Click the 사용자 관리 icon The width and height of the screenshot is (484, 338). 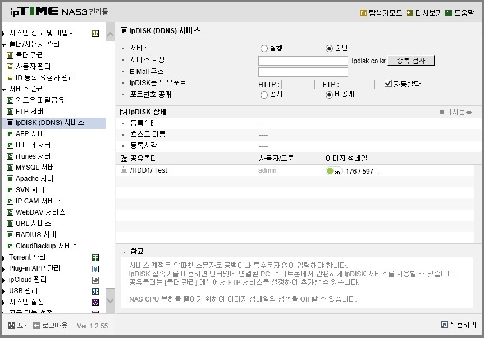[x=10, y=67]
